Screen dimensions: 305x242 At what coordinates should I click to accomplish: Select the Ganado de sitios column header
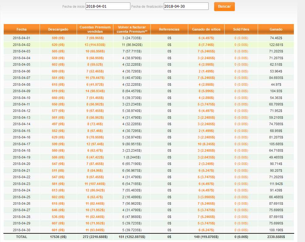point(206,29)
